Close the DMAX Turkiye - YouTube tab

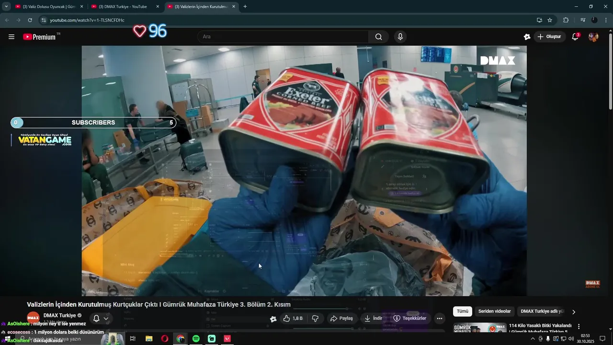click(x=158, y=7)
